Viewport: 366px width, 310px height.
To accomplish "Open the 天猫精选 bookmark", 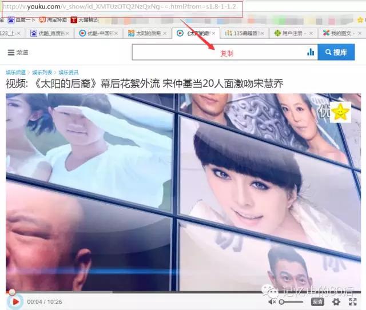I will click(x=85, y=20).
